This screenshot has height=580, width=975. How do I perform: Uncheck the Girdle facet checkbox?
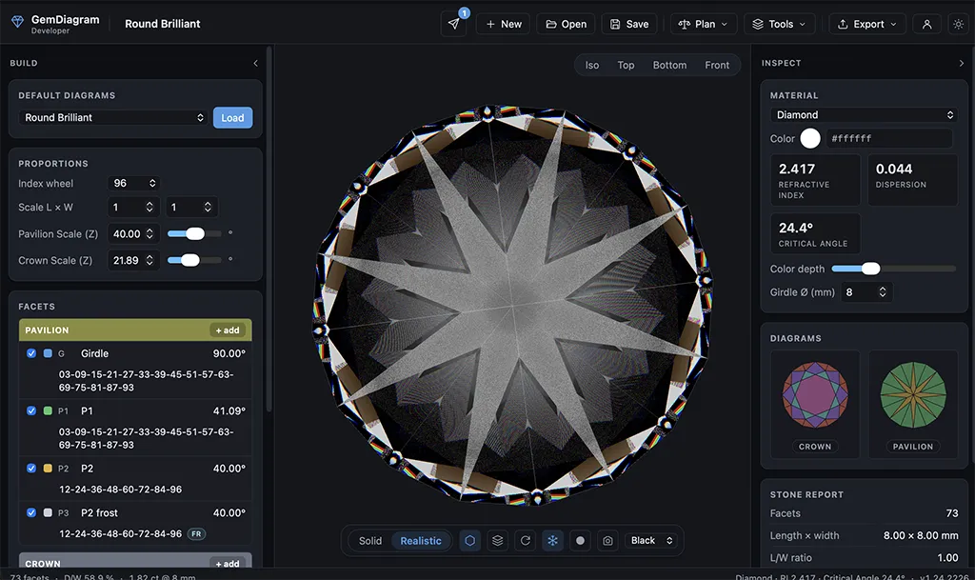(x=31, y=353)
